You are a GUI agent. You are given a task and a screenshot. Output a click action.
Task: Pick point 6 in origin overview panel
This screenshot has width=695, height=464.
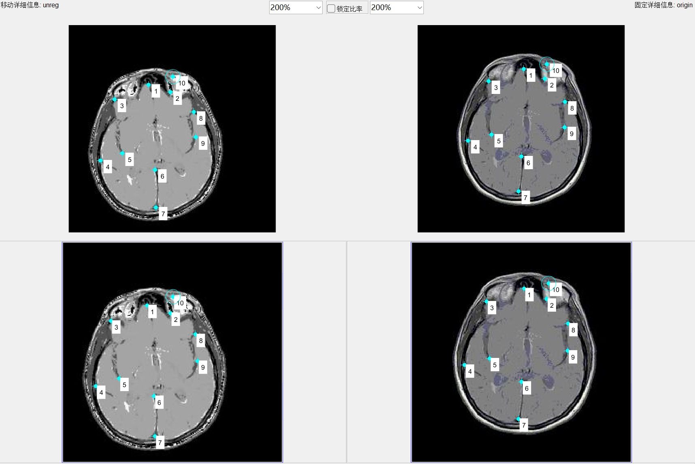pyautogui.click(x=521, y=382)
